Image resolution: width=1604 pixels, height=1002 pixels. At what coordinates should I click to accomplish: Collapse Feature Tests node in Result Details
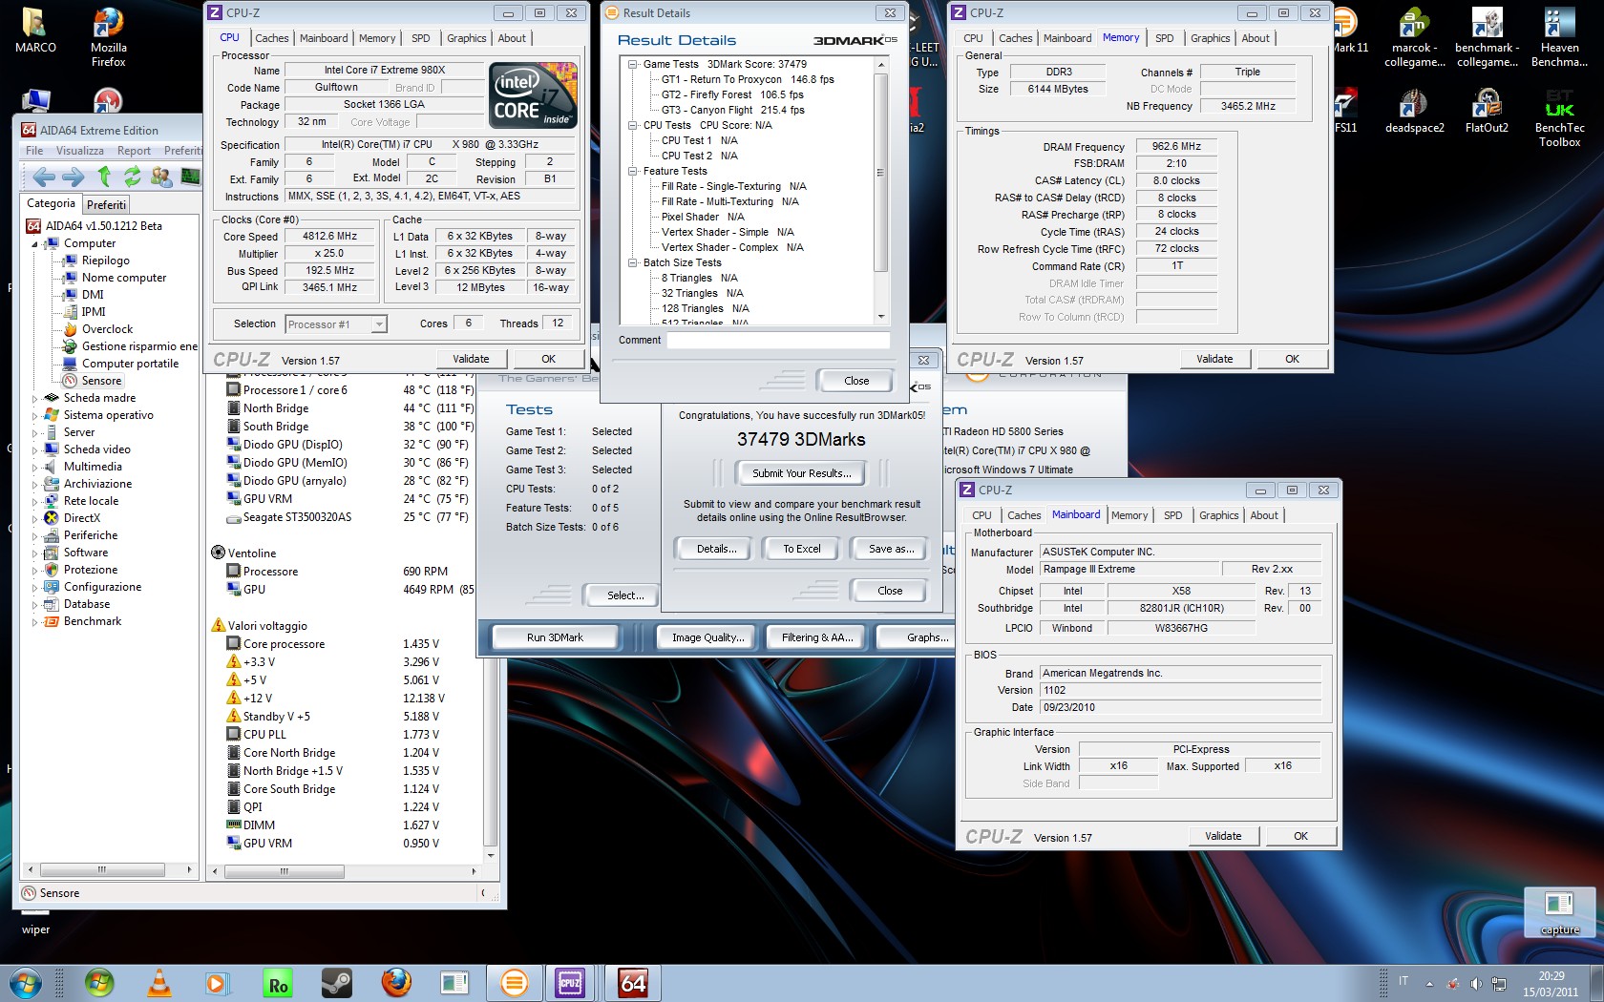tap(632, 172)
